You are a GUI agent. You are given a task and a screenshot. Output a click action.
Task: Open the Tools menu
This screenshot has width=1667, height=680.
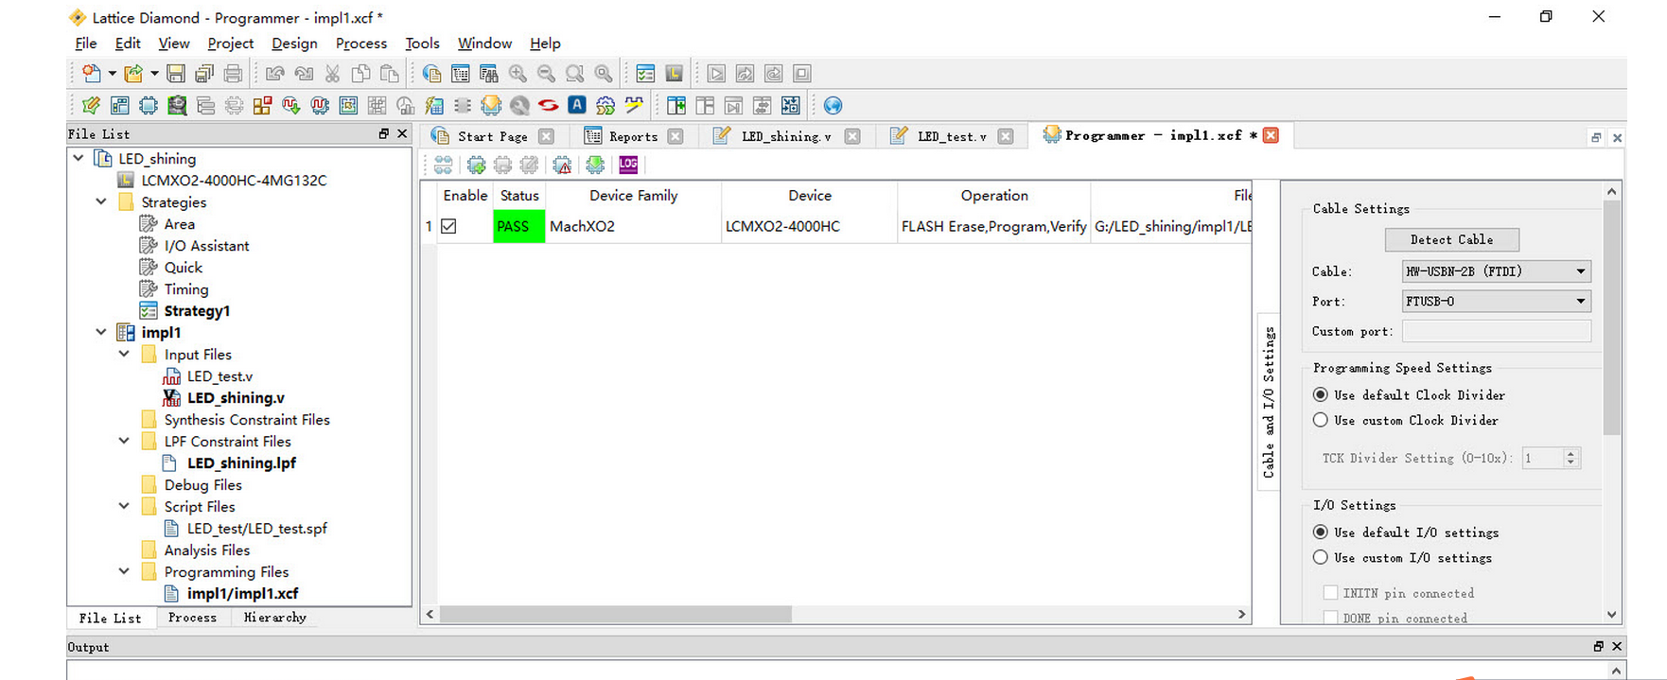[x=422, y=44]
